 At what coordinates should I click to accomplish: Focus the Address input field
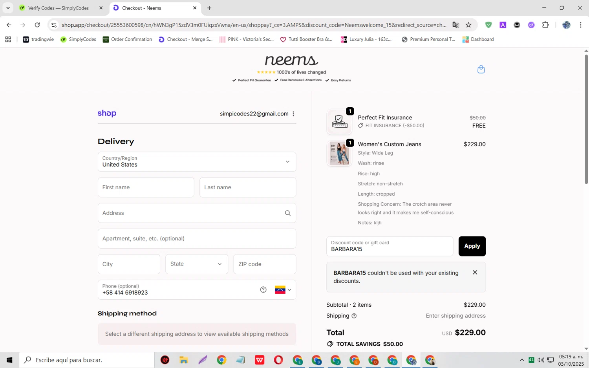[x=197, y=213]
